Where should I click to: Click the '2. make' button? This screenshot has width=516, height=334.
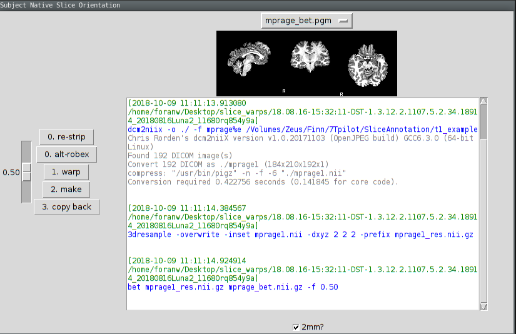(66, 190)
